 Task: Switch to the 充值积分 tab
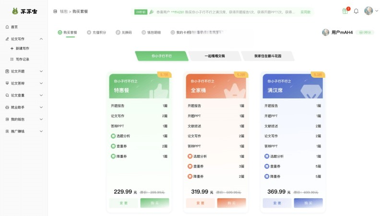(96, 33)
